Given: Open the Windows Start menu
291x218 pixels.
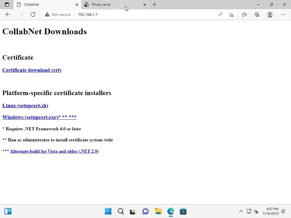Looking at the screenshot, I should click(108, 211).
